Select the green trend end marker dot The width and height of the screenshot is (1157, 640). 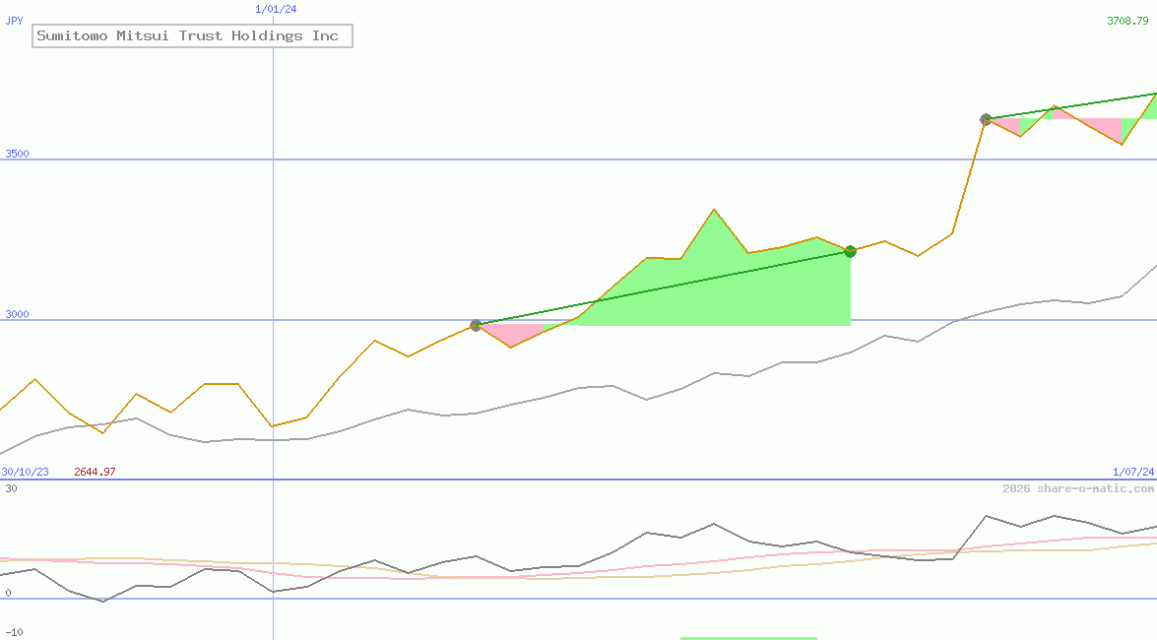tap(850, 251)
